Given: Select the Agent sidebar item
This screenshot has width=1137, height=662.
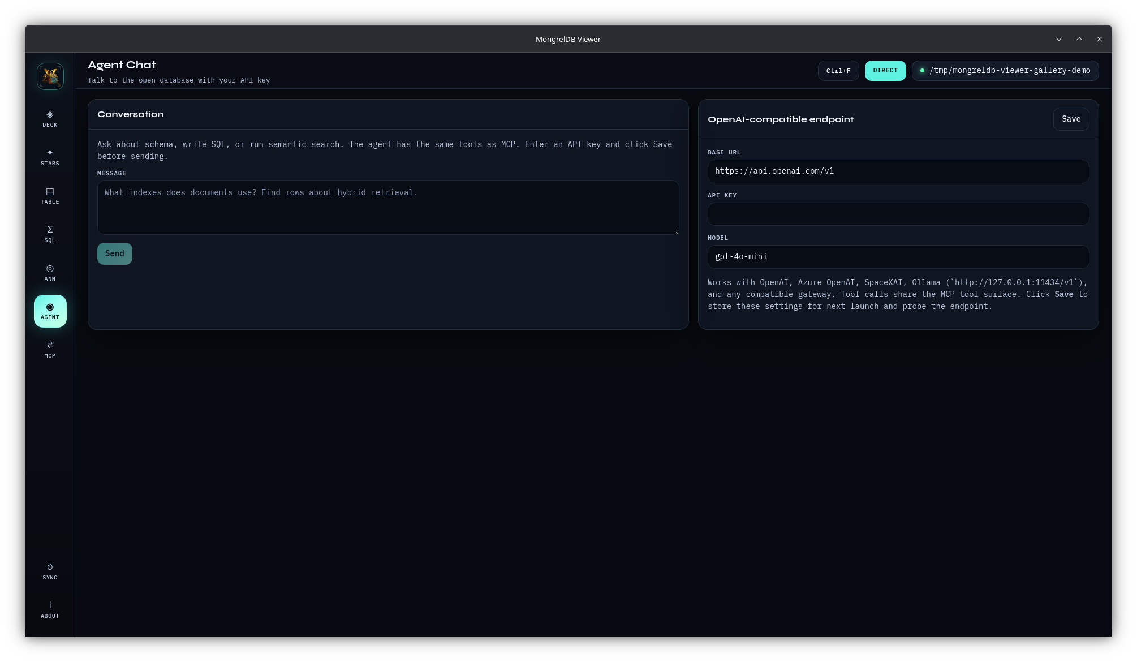Looking at the screenshot, I should (50, 311).
